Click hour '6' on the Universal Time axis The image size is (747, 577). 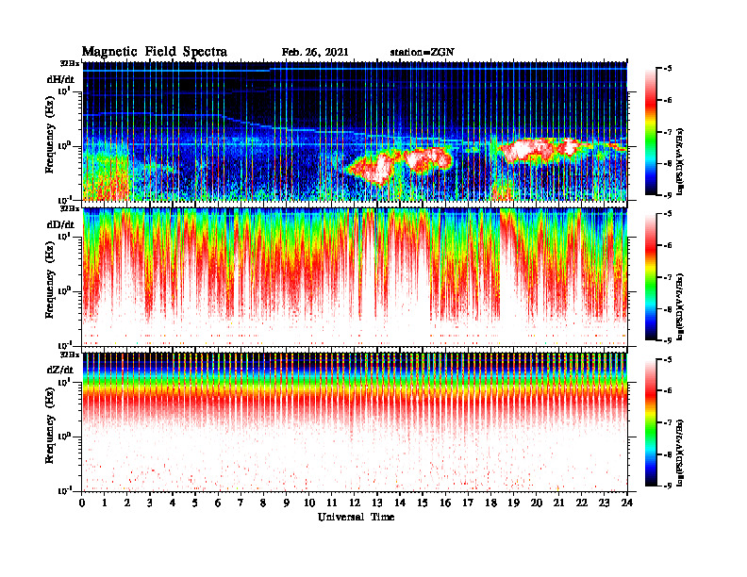pyautogui.click(x=218, y=503)
